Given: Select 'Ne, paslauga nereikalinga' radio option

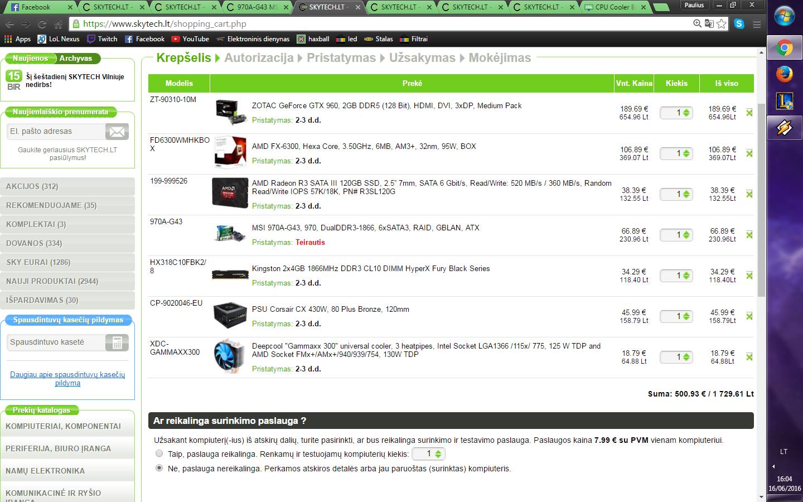Looking at the screenshot, I should 159,468.
